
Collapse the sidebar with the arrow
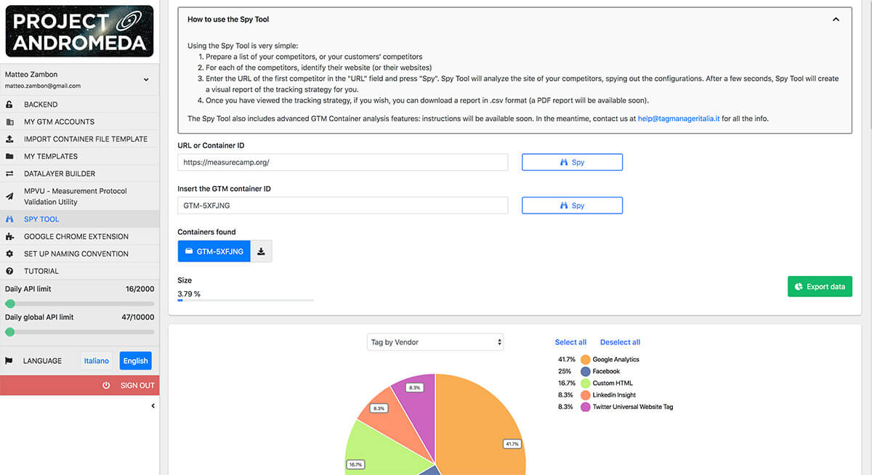click(x=153, y=406)
